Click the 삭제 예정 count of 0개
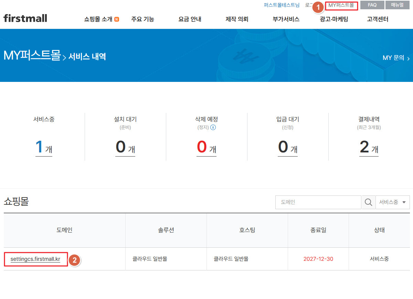This screenshot has width=413, height=299. point(206,147)
